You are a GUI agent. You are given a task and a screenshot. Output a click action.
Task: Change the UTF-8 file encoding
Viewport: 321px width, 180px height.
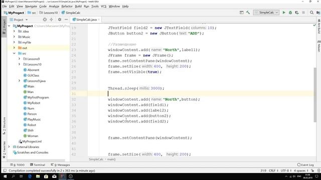(286, 170)
